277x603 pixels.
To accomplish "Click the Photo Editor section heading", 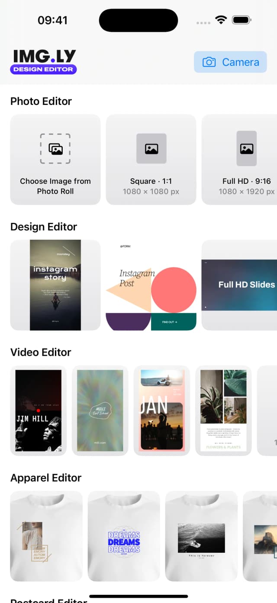I will (41, 101).
